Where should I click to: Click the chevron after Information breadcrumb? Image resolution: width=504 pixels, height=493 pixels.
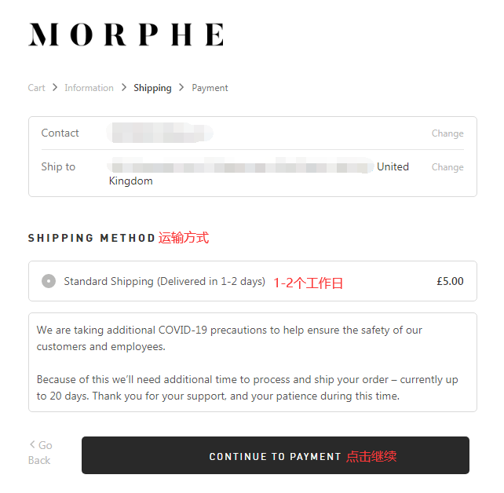click(x=124, y=87)
